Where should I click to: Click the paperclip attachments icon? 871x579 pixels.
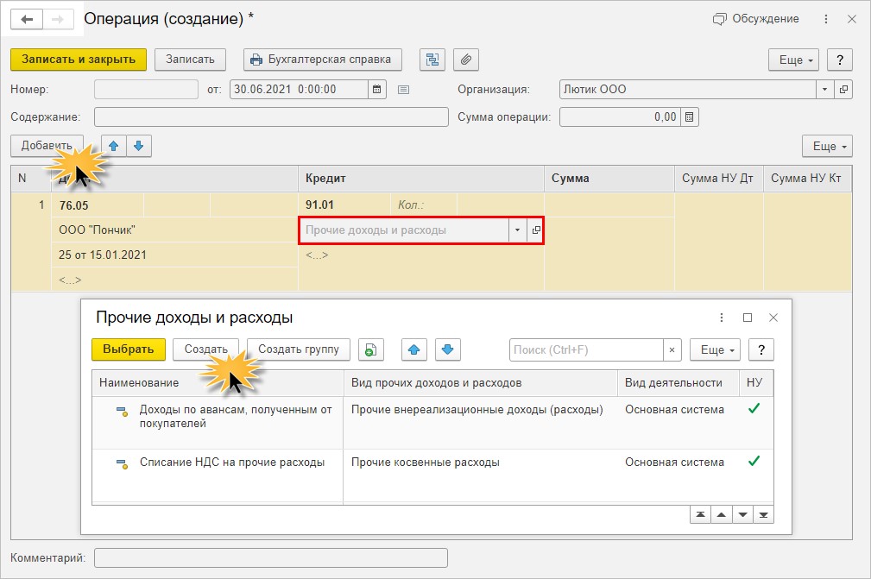tap(466, 60)
